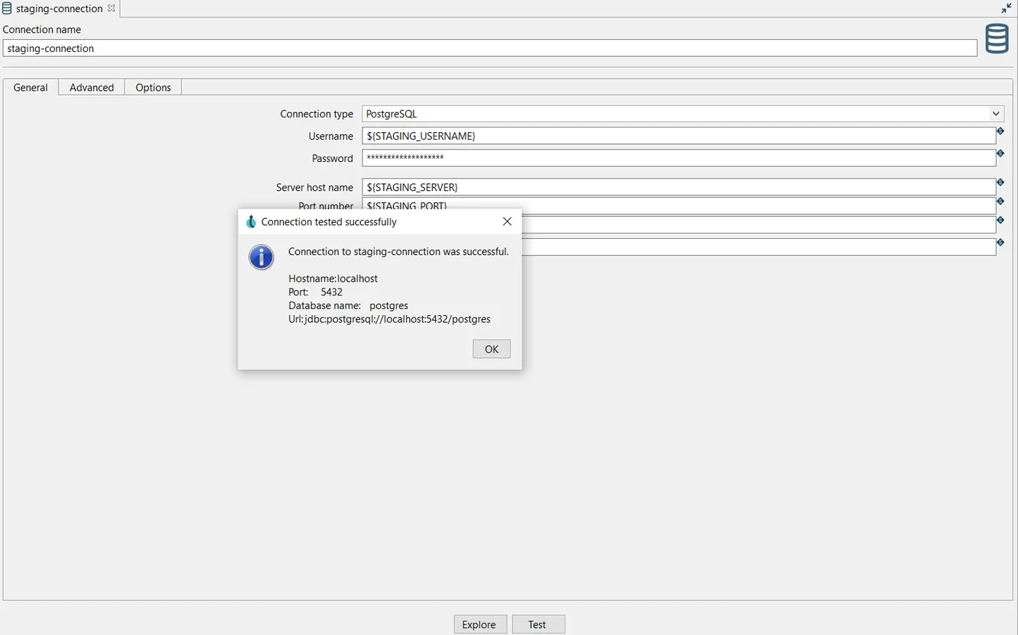1018x635 pixels.
Task: Click the database icon on the staging-connection tab
Action: (6, 8)
